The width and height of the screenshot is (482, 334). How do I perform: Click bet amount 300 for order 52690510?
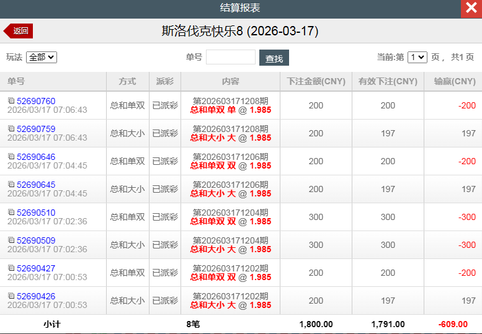click(x=316, y=218)
